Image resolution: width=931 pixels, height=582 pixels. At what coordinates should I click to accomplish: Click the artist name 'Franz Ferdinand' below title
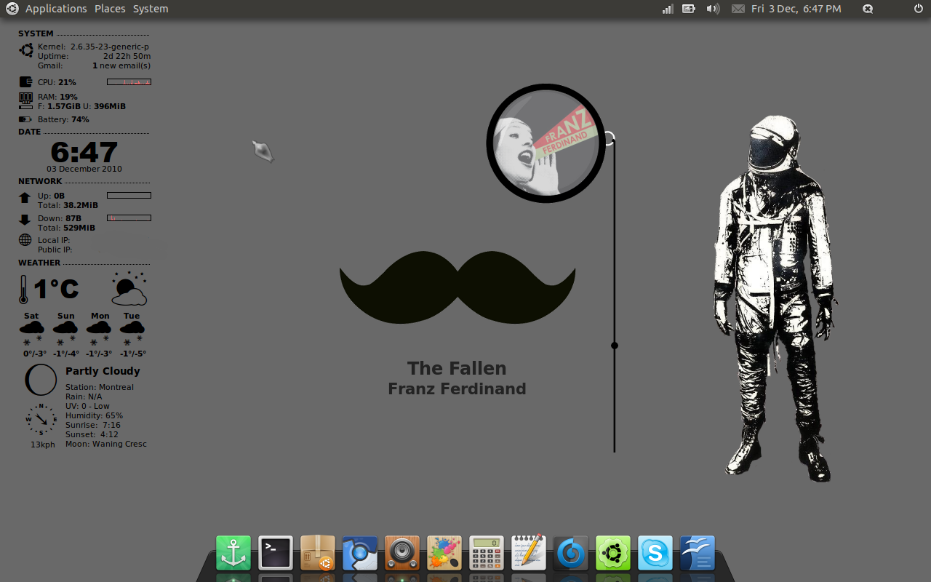457,389
